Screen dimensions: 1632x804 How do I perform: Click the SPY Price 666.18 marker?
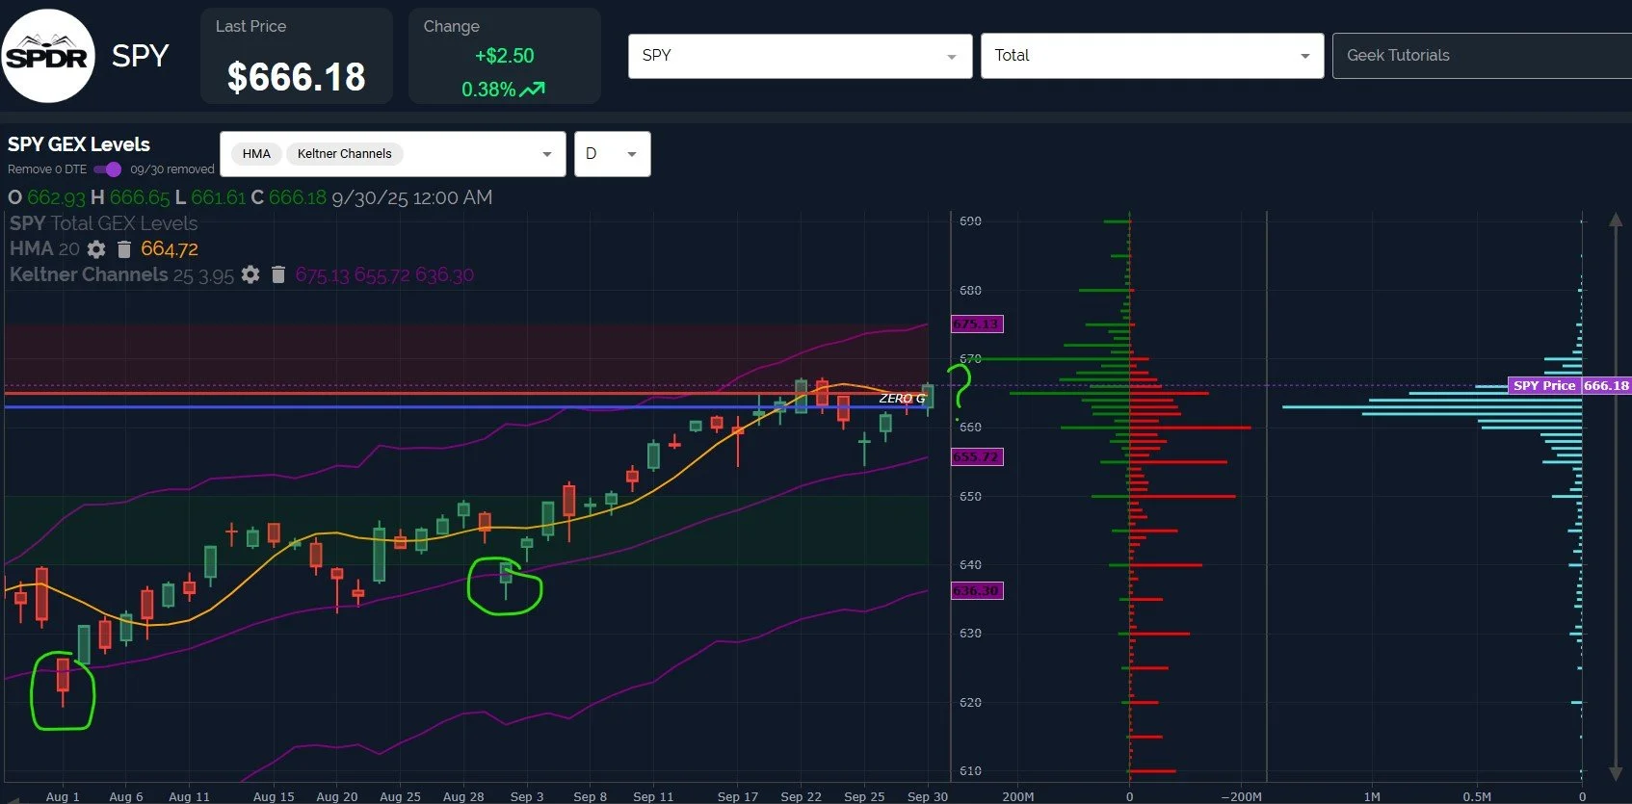pyautogui.click(x=1569, y=385)
